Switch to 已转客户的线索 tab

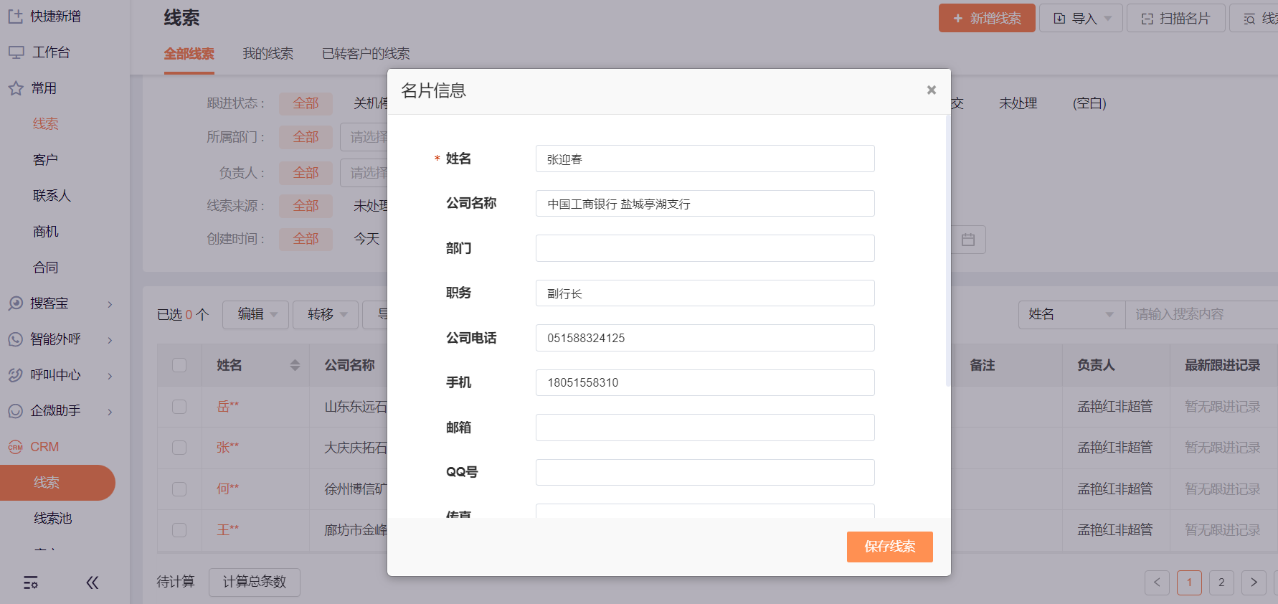(x=366, y=54)
